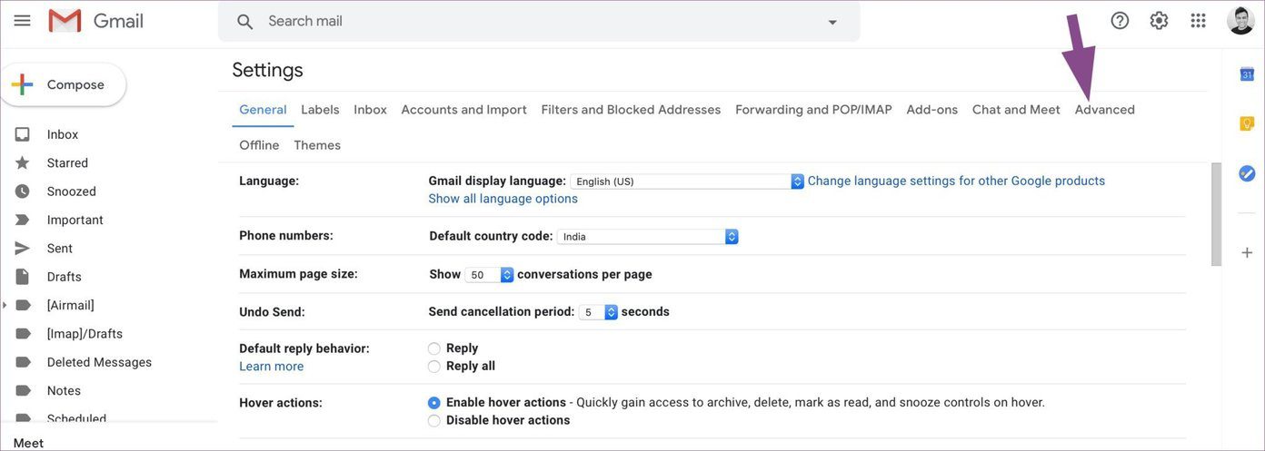Screen dimensions: 1265x451
Task: Click the Starred star icon
Action: pyautogui.click(x=23, y=162)
